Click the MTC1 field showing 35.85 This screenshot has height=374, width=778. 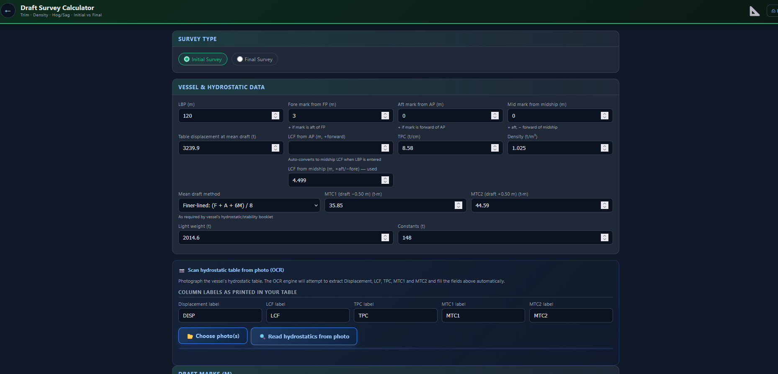tap(395, 205)
